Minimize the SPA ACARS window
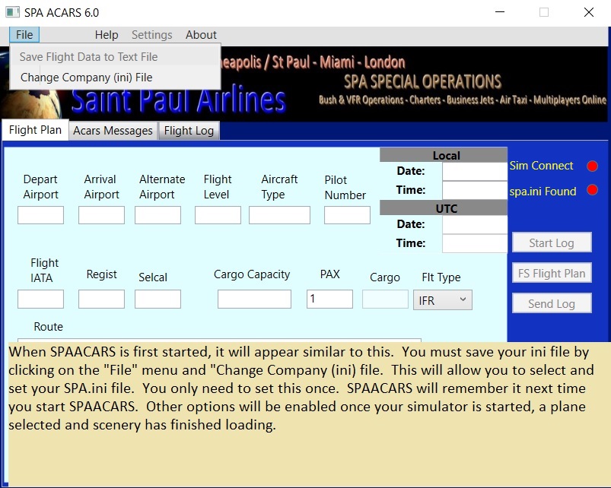611x488 pixels. click(500, 12)
